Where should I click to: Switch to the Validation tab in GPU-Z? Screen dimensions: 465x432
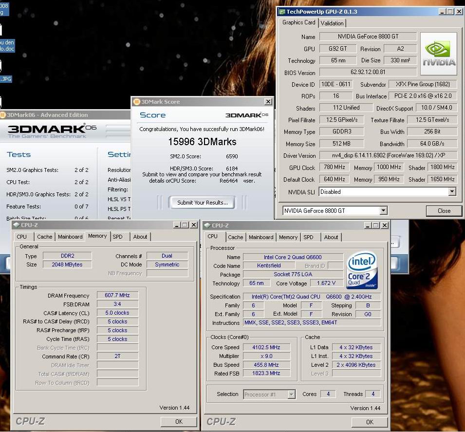(332, 23)
